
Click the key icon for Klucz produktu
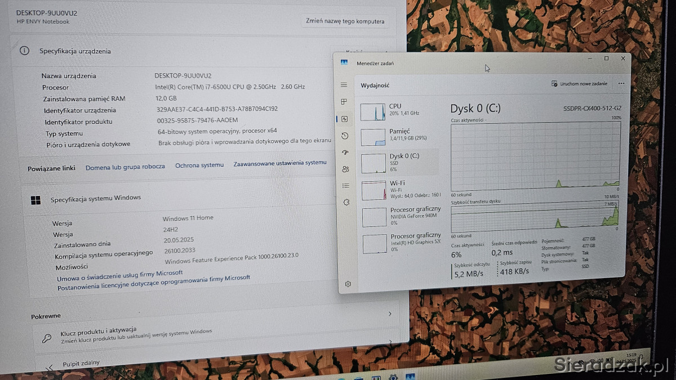tap(47, 338)
